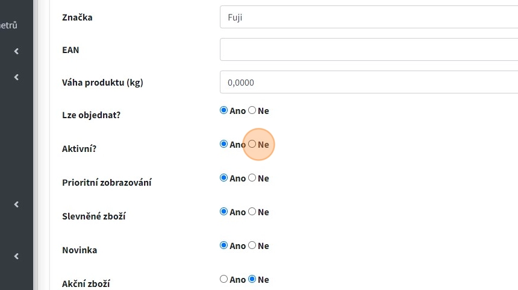Expand the second sidebar chevron from top
The image size is (518, 290).
click(16, 77)
